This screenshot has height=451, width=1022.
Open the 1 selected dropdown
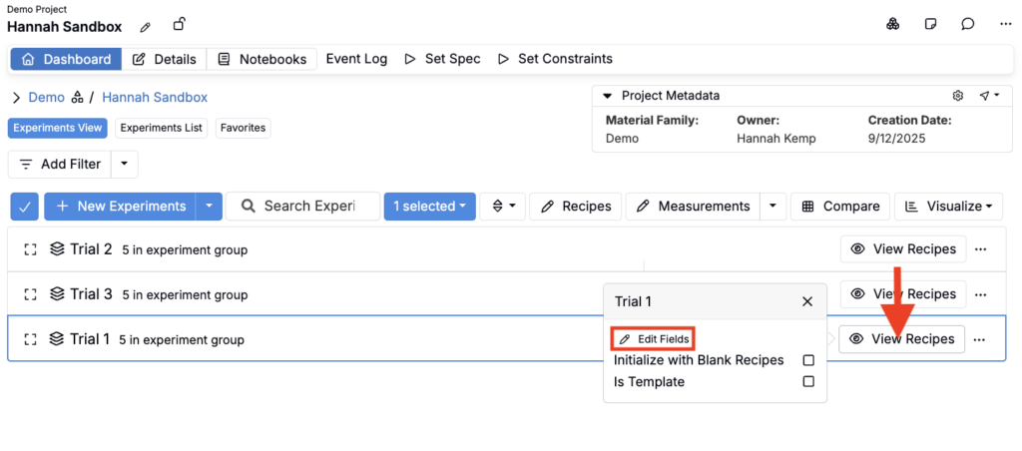(x=429, y=207)
